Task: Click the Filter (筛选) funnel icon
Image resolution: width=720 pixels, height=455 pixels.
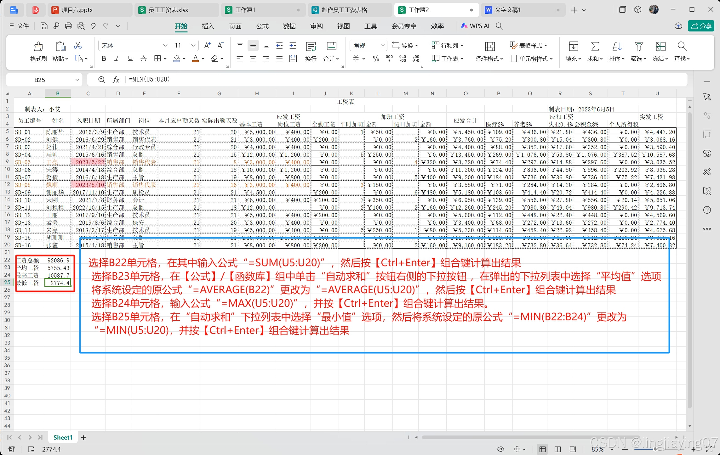Action: (x=638, y=47)
